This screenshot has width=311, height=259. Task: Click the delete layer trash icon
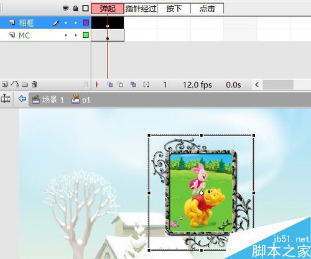[x=34, y=84]
